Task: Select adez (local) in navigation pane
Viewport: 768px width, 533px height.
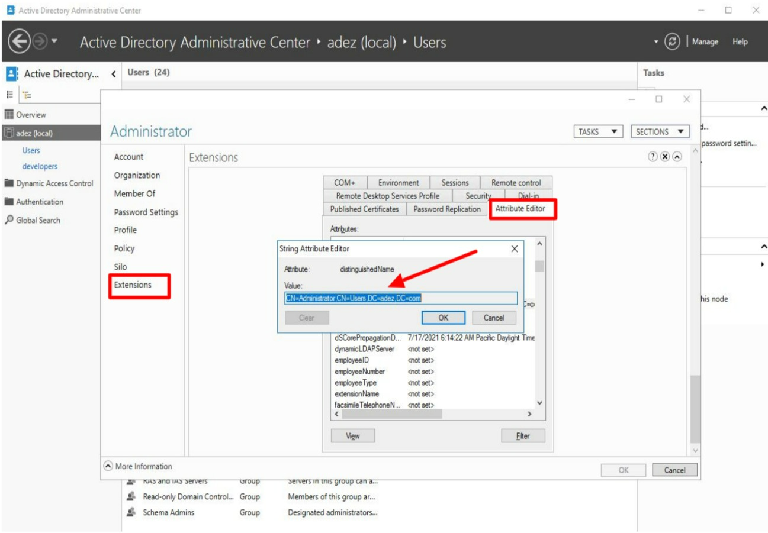Action: click(50, 133)
